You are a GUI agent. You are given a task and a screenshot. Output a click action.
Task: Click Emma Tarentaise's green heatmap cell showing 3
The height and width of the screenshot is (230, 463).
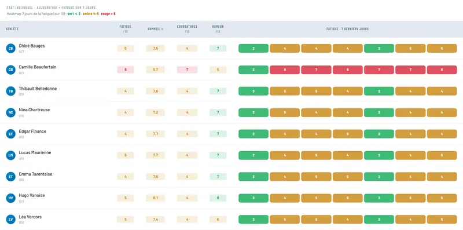(253, 177)
